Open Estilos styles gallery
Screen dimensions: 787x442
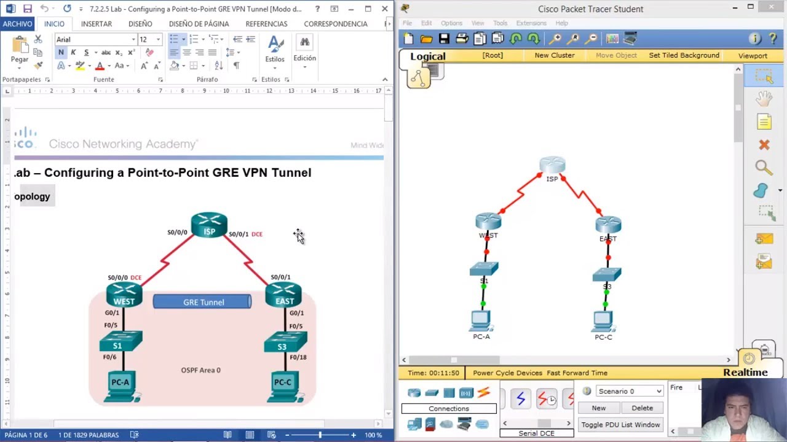tap(275, 52)
